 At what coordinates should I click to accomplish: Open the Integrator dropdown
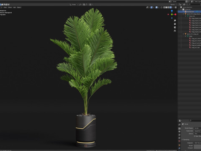click(x=197, y=143)
